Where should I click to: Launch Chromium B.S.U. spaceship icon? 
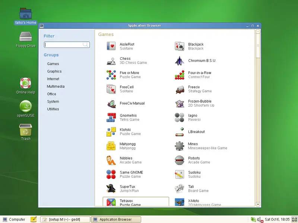(x=180, y=61)
